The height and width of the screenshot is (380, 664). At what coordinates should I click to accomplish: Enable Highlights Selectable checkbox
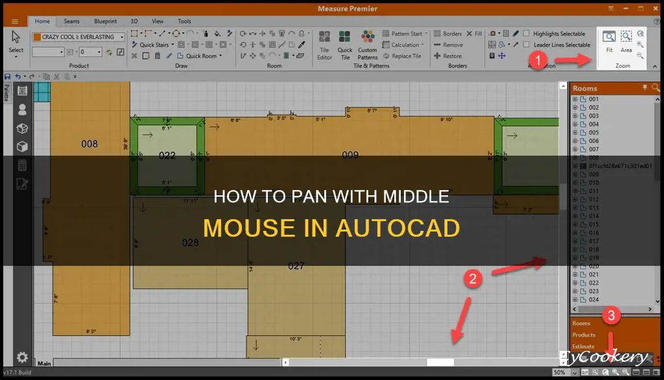pyautogui.click(x=527, y=34)
